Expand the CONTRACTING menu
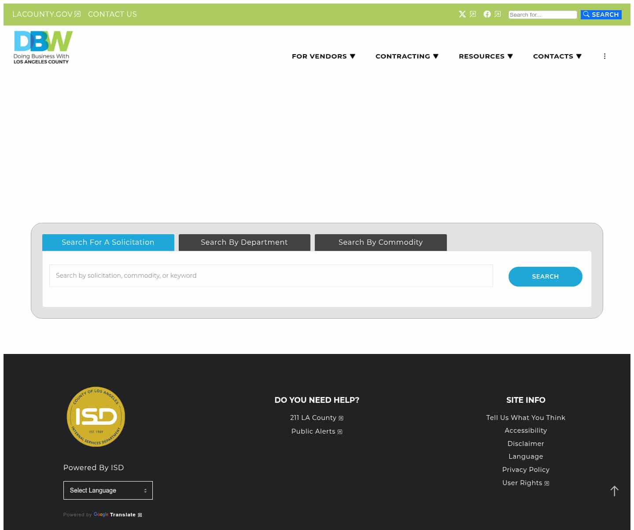This screenshot has width=634, height=530. click(407, 56)
